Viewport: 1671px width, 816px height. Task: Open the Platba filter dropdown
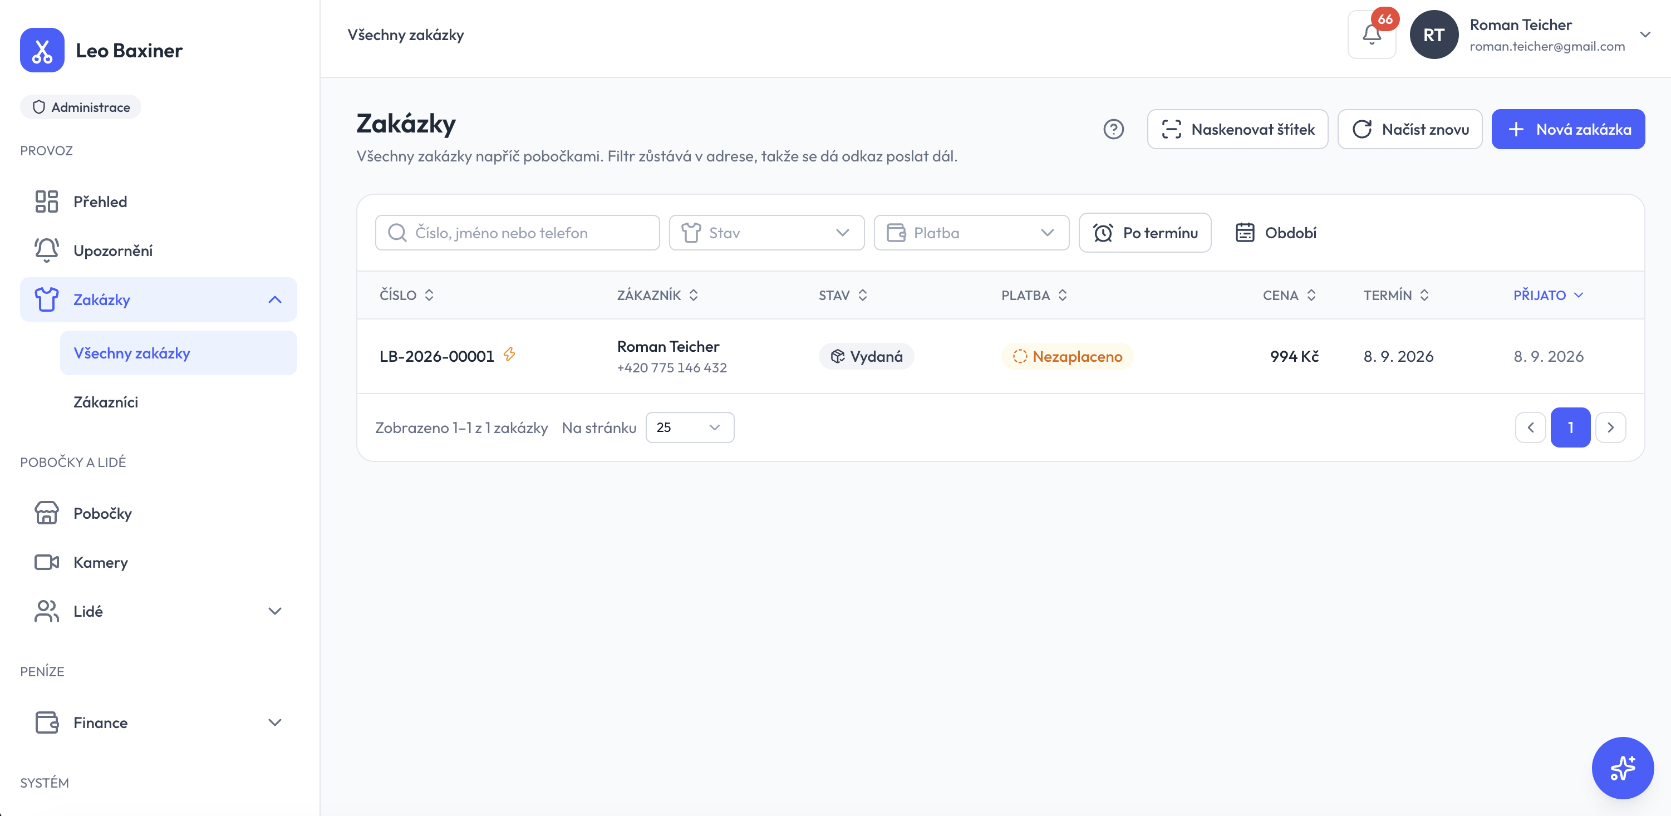point(971,233)
